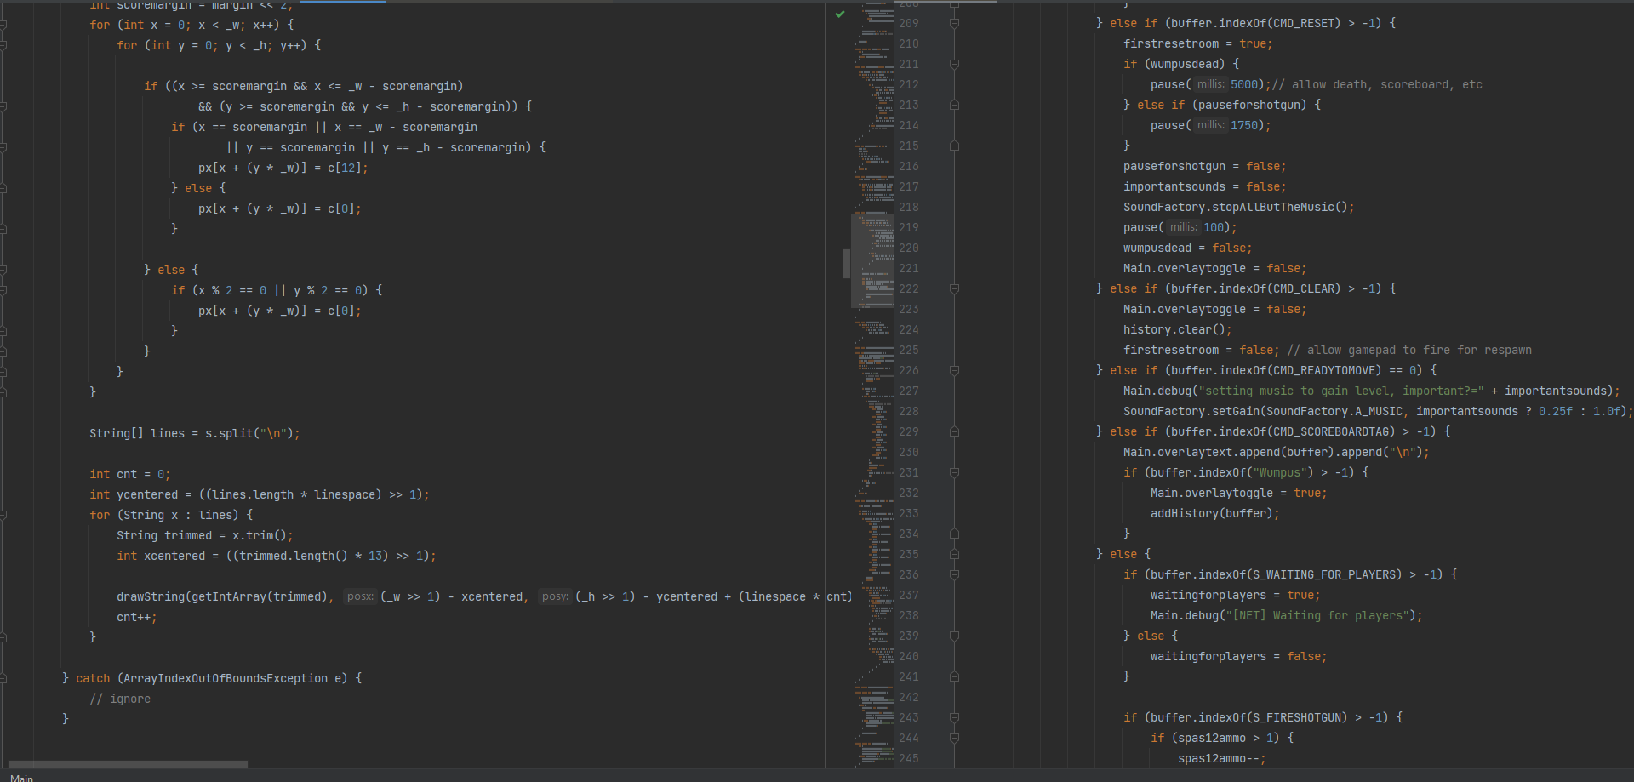The height and width of the screenshot is (782, 1634).
Task: Click the 'history.clear();' statement
Action: (x=1178, y=329)
